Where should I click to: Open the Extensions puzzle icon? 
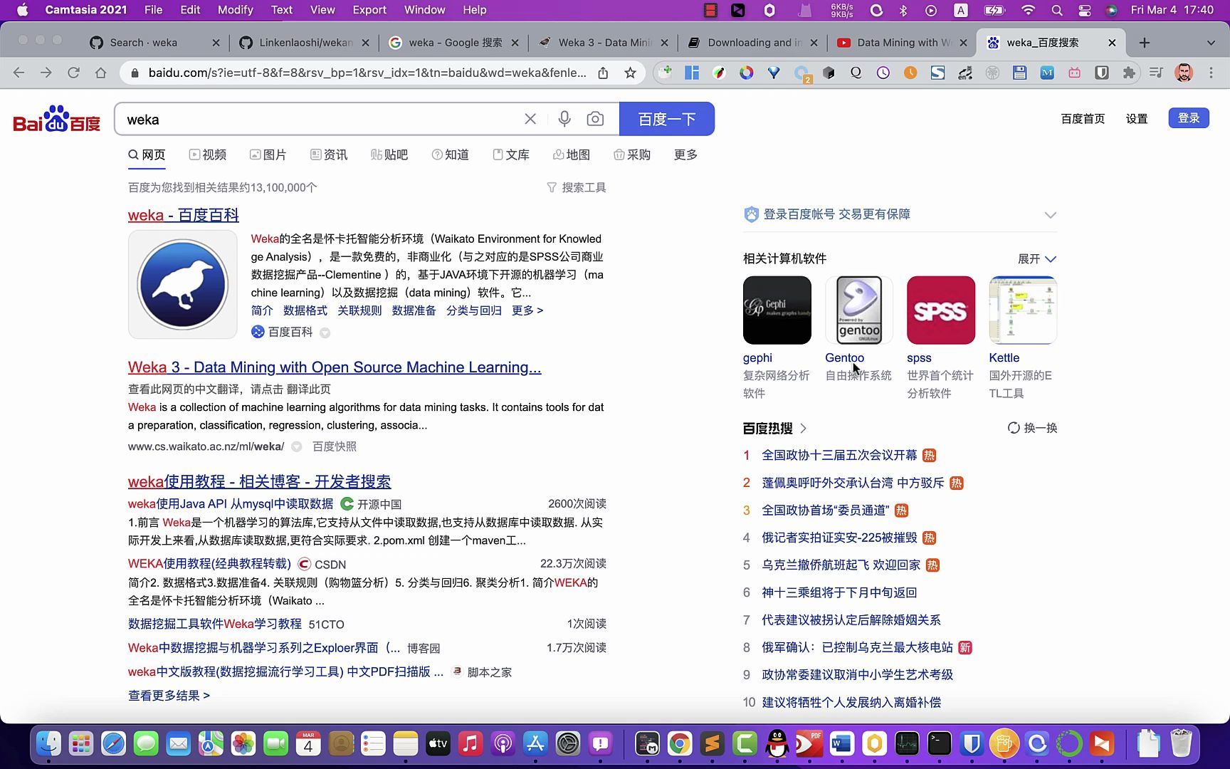(x=1129, y=73)
